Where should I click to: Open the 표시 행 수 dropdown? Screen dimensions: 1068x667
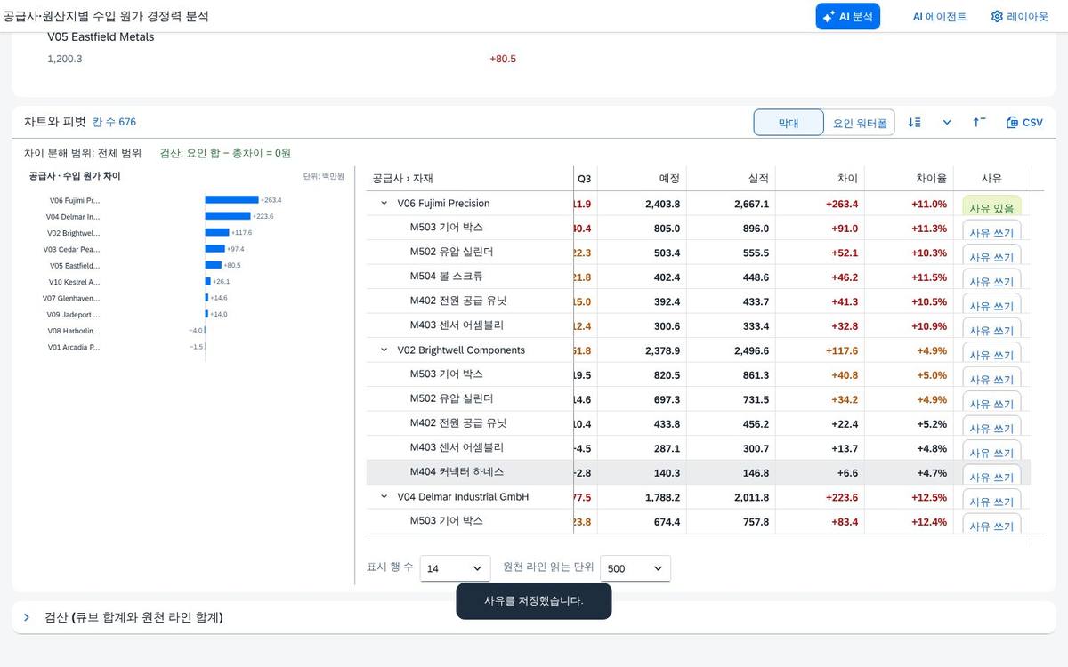[455, 568]
